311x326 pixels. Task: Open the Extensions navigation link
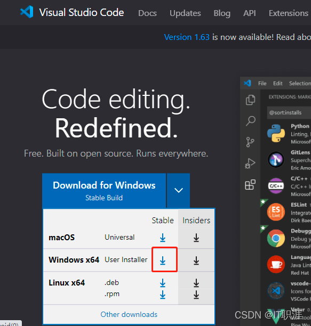(288, 13)
